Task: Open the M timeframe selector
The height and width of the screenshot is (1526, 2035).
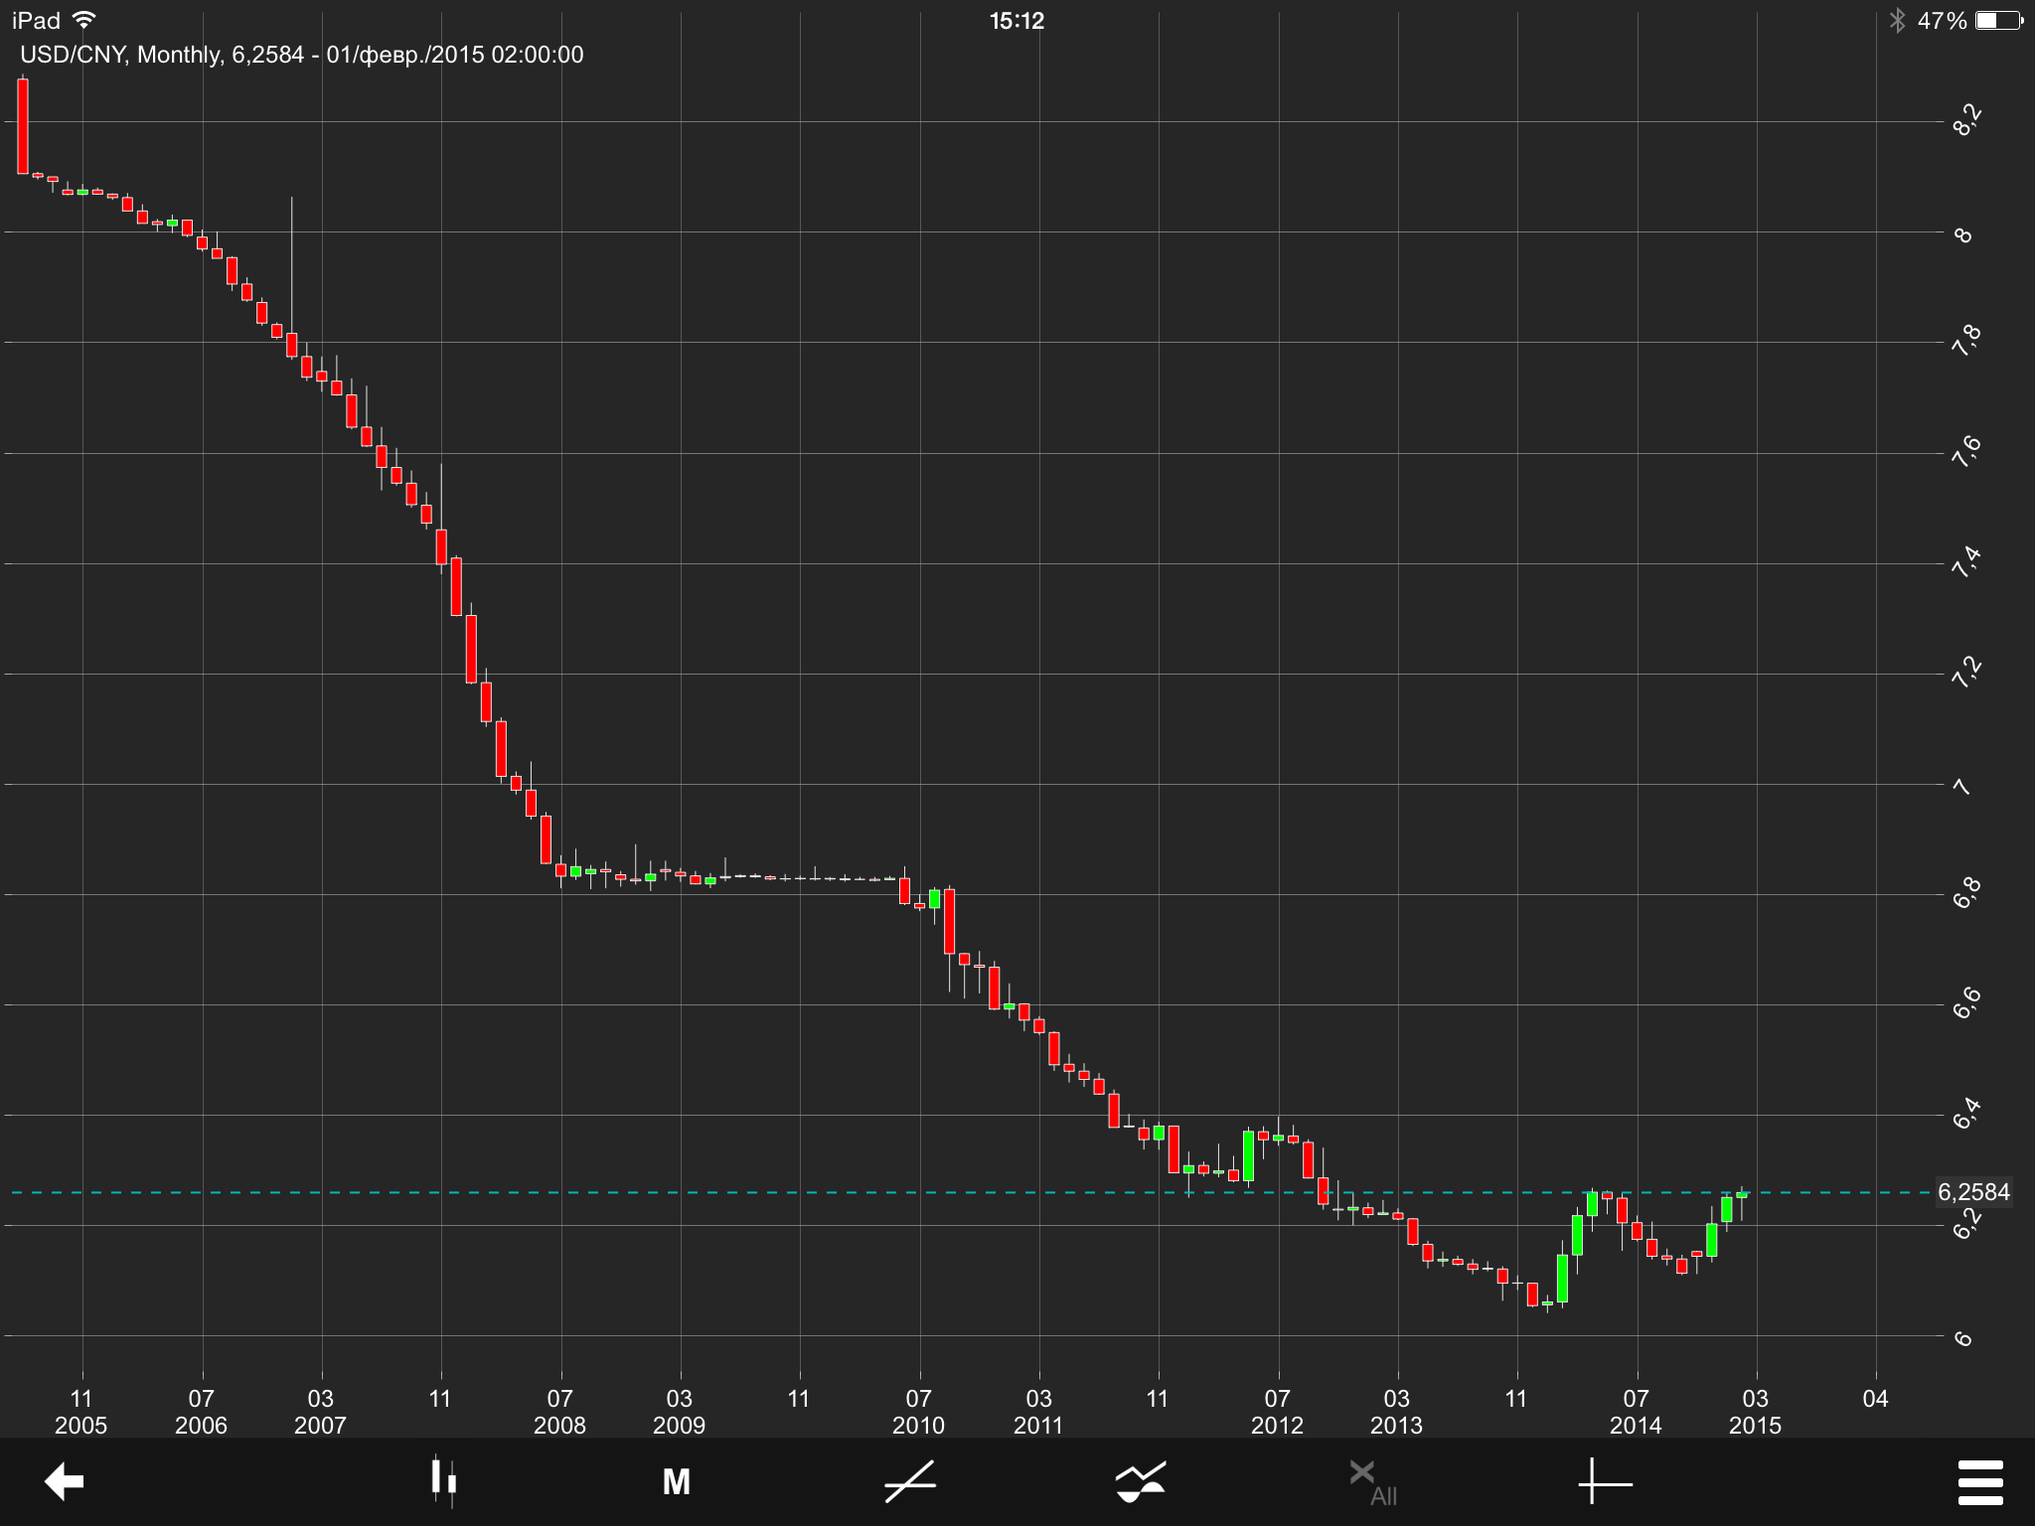Action: 676,1481
